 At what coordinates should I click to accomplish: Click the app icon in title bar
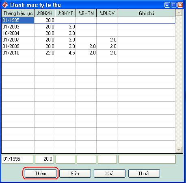(5, 5)
